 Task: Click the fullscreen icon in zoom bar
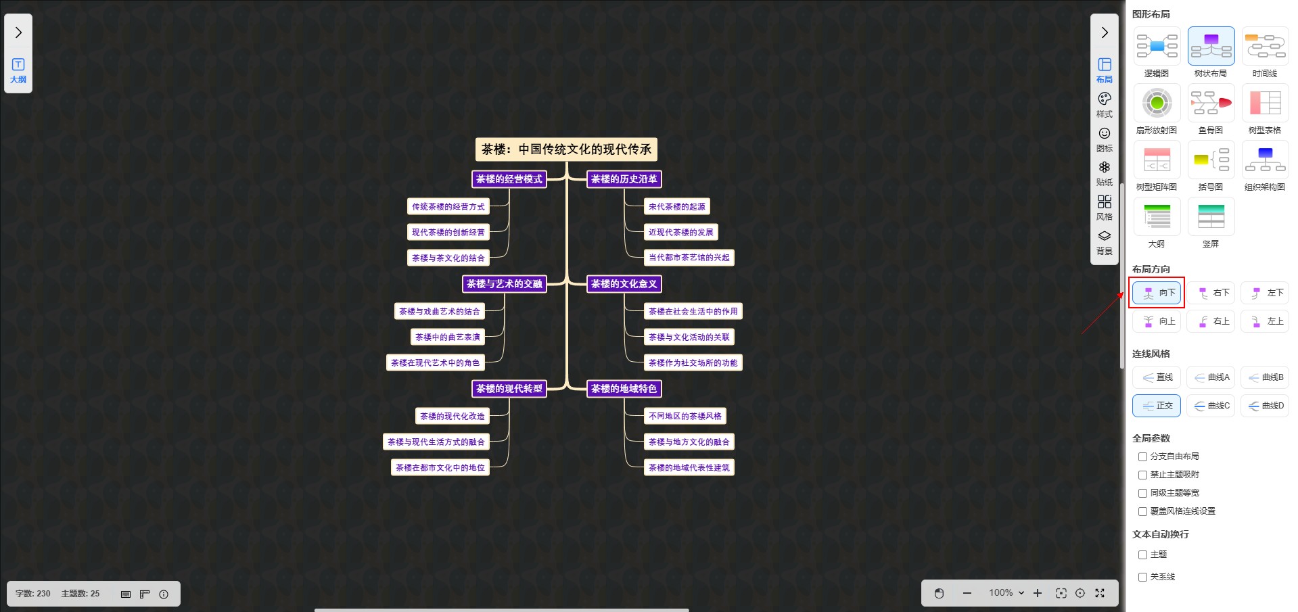coord(1100,593)
